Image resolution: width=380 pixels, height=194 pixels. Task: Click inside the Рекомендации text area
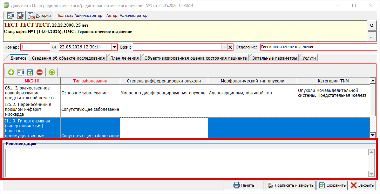click(186, 163)
